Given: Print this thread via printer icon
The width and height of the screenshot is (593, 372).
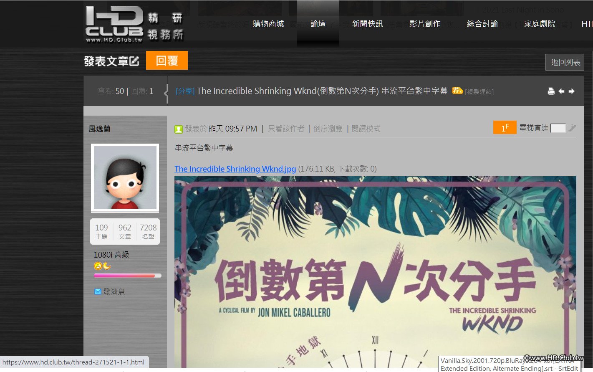Looking at the screenshot, I should (x=551, y=91).
